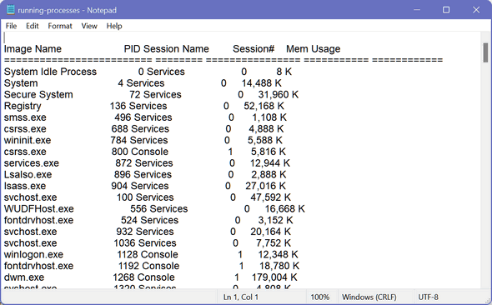Click the 'services.exe' process name
This screenshot has height=305, width=492.
(32, 163)
